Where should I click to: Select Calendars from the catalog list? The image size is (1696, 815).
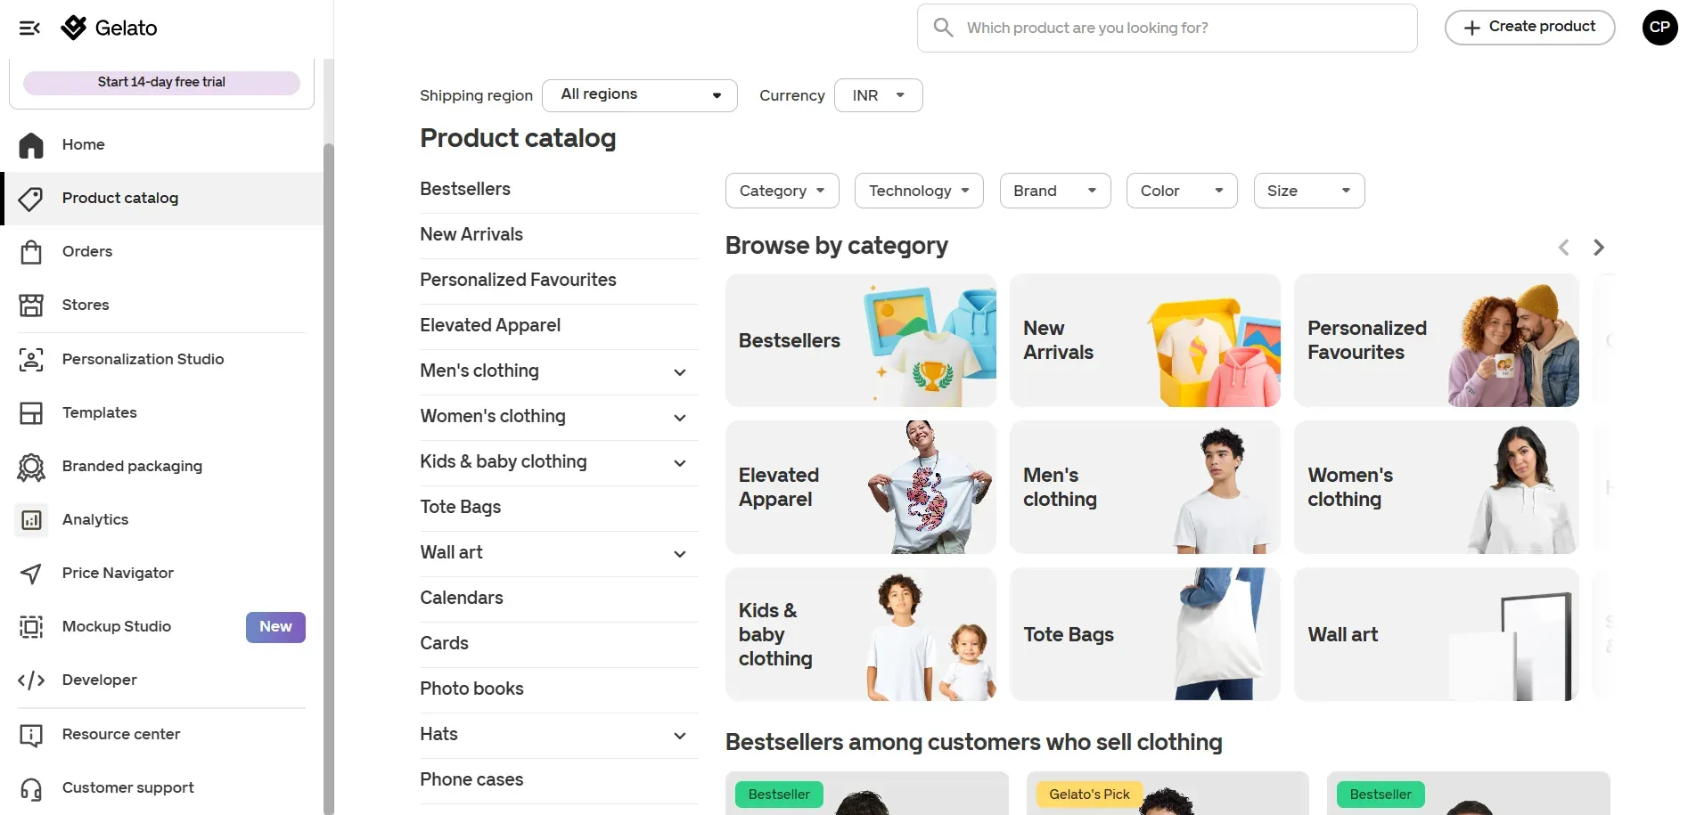click(x=462, y=598)
